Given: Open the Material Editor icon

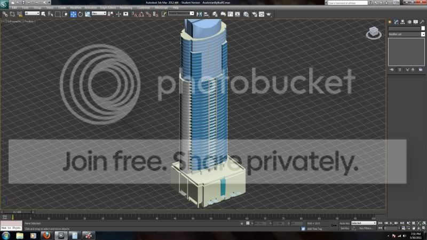Looking at the screenshot, I should point(246,14).
